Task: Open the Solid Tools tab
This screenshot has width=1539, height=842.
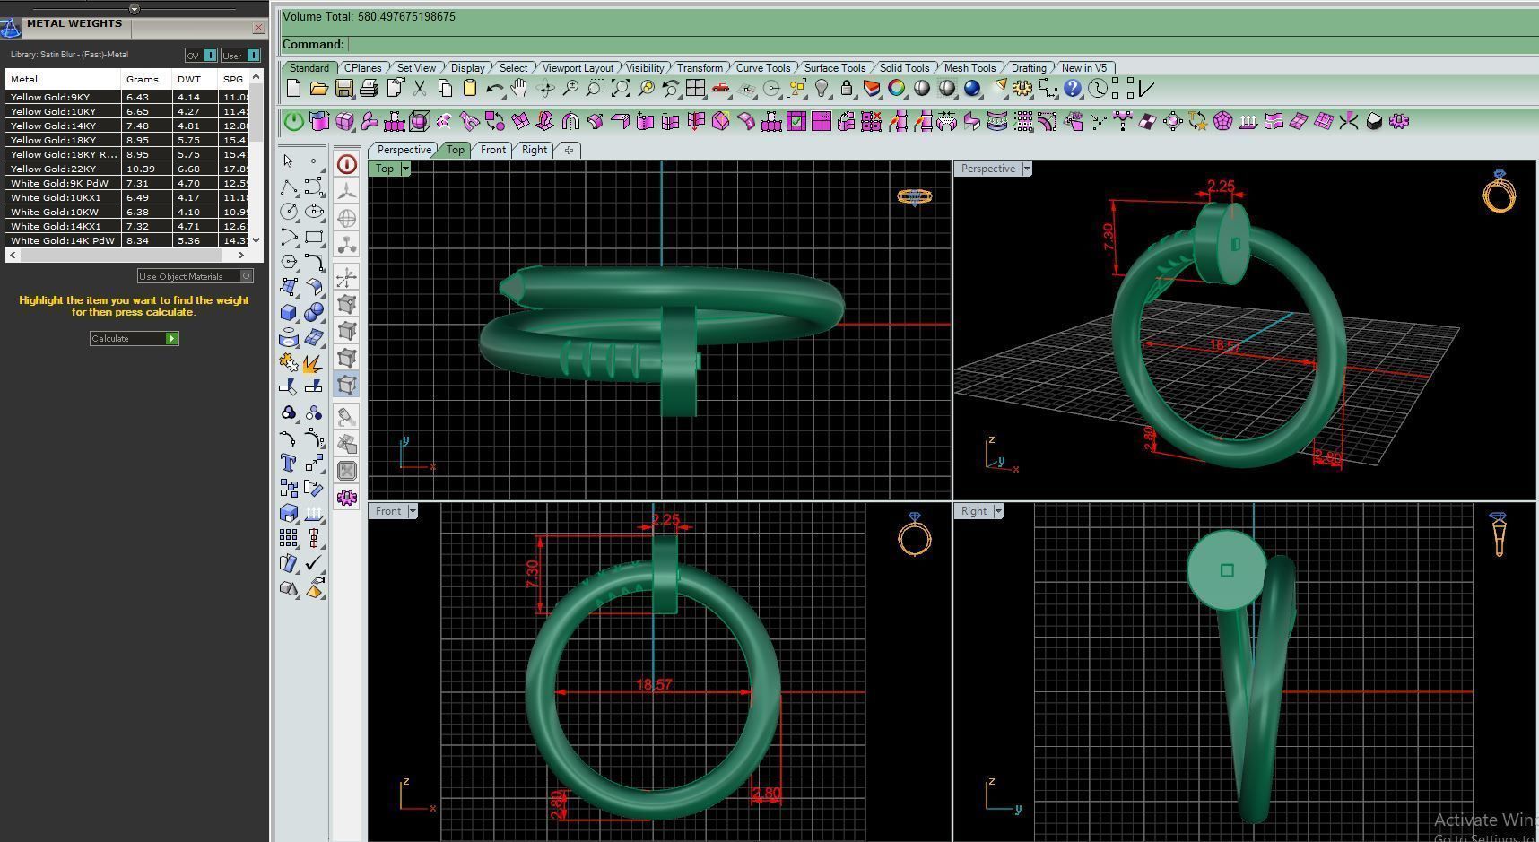Action: pyautogui.click(x=904, y=68)
